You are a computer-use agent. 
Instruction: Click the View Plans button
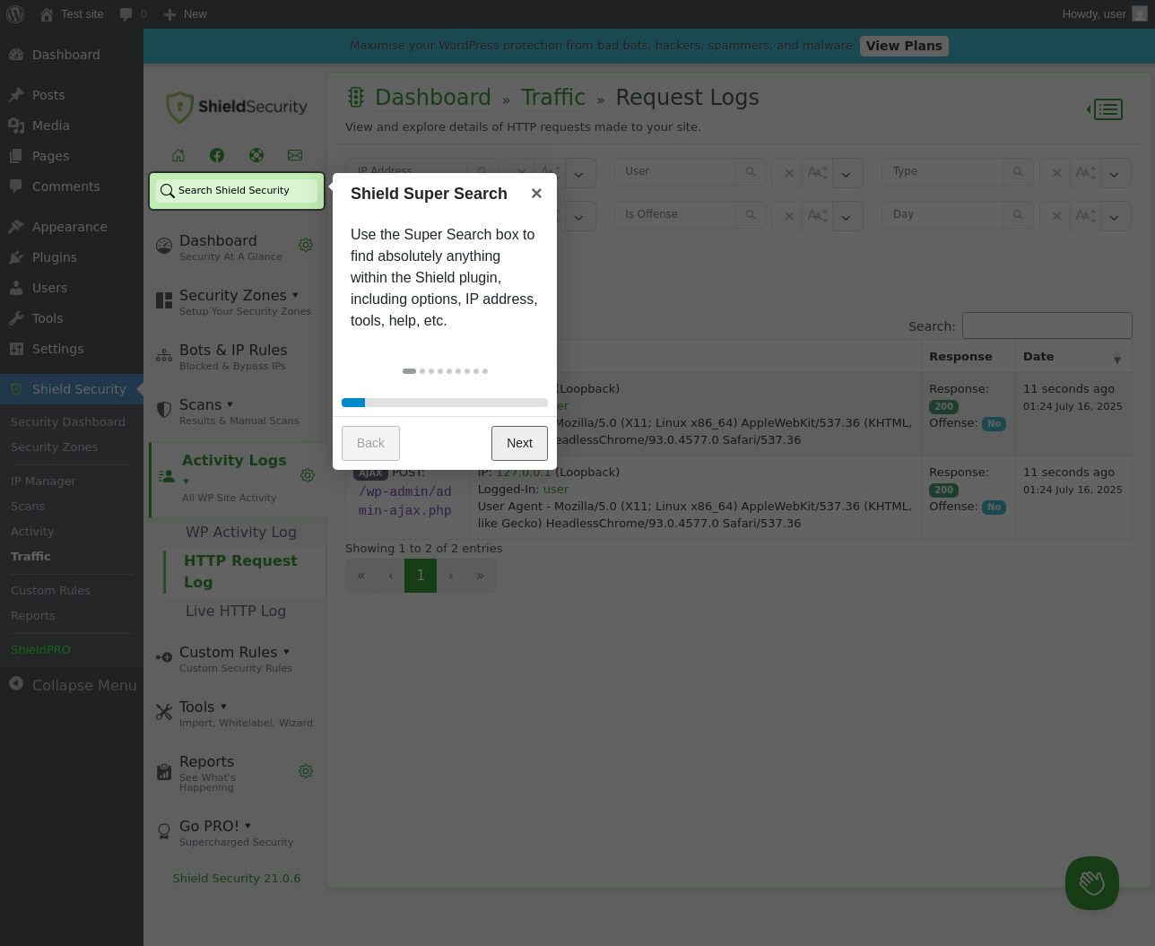pos(904,46)
